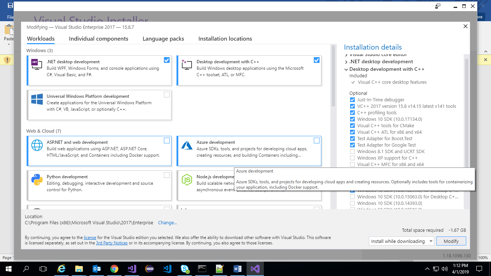Open the Install while downloading dropdown
Image resolution: width=491 pixels, height=276 pixels.
click(401, 241)
